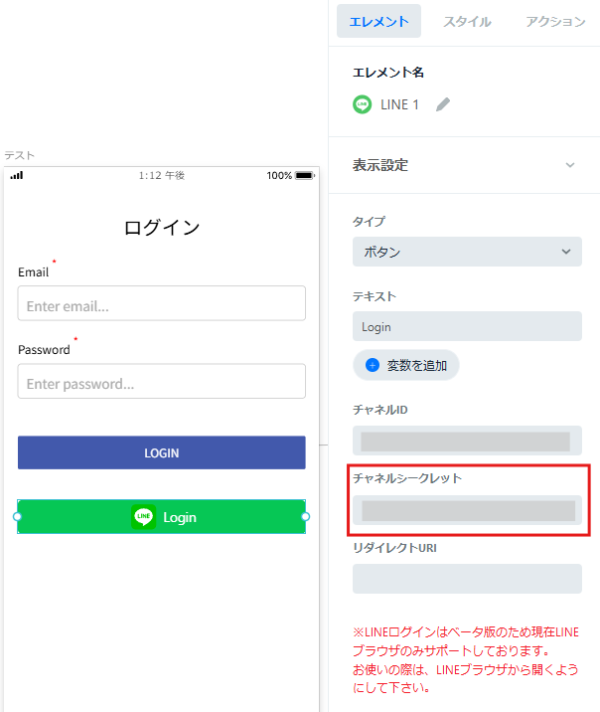Open the タイプ dropdown showing ボタン
The height and width of the screenshot is (712, 600).
click(x=467, y=252)
